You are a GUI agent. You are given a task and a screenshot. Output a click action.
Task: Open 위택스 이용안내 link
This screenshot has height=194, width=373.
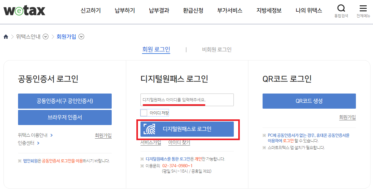click(35, 135)
